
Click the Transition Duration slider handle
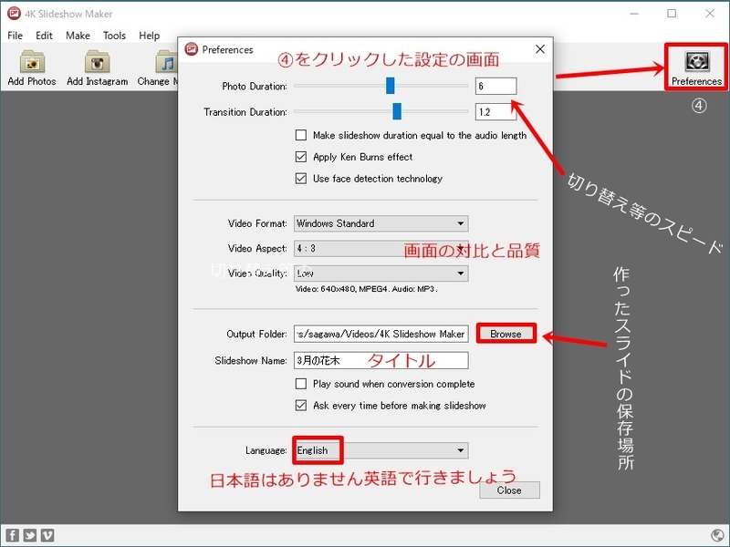point(397,111)
